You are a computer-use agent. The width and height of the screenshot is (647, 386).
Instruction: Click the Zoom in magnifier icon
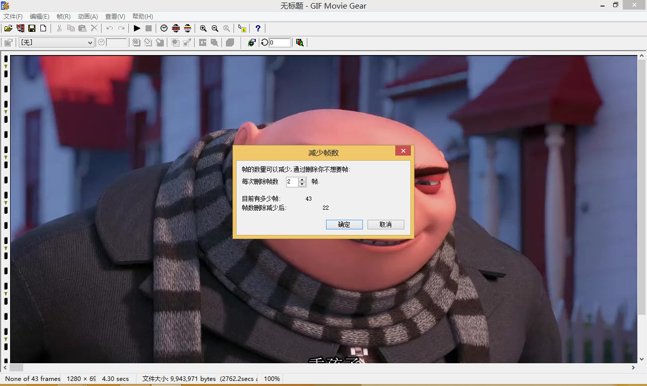[x=203, y=28]
